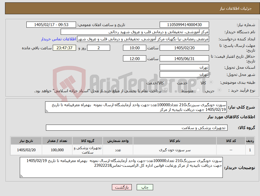
Task: Click the تعداد / مقدار column header
Action: coord(57,141)
